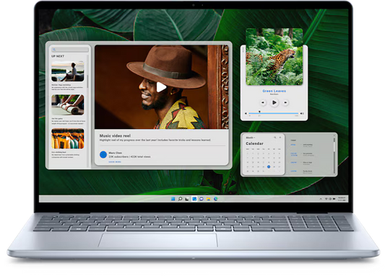Click the blue channel avatar circle
Screen dimensions: 385x276
click(x=103, y=154)
